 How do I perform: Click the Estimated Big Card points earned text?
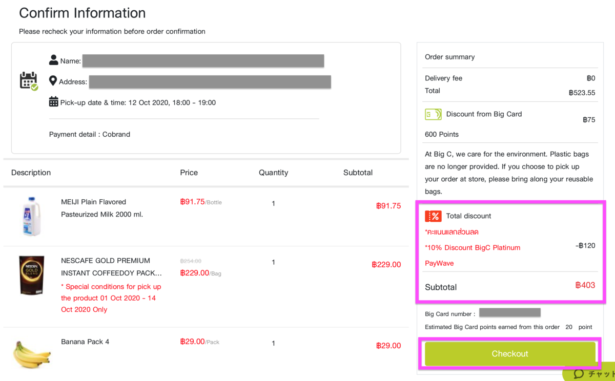[492, 327]
